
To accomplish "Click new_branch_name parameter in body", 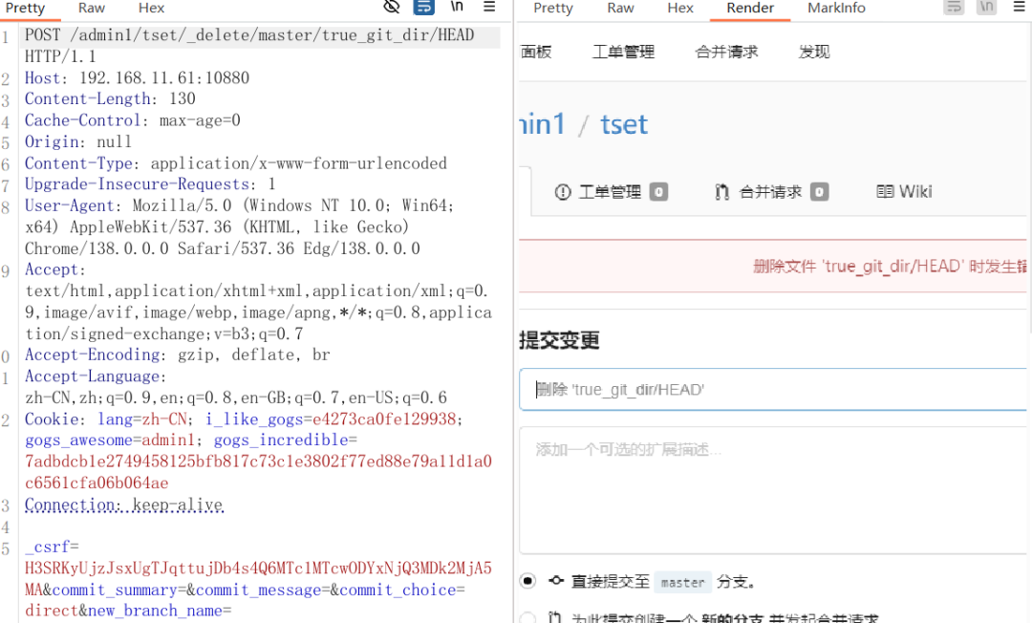I will point(160,612).
